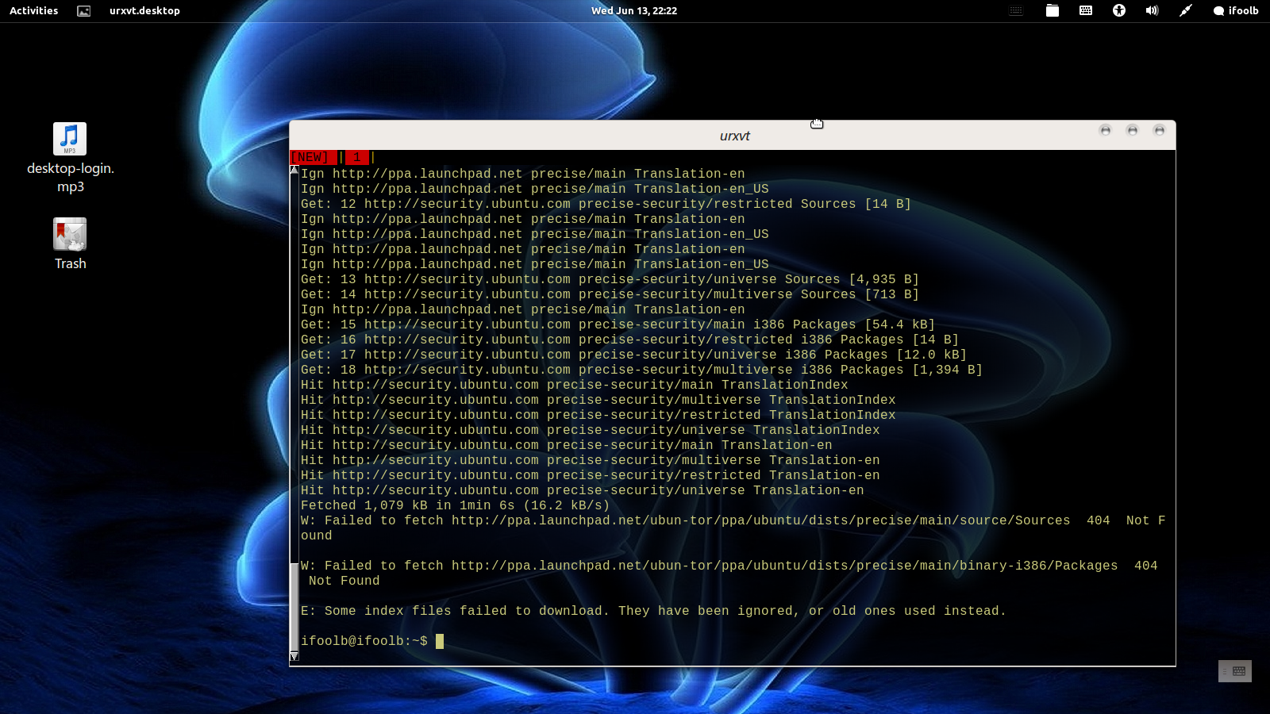
Task: Click the 'Get: 18' multiverse i386 Packages line
Action: [641, 370]
